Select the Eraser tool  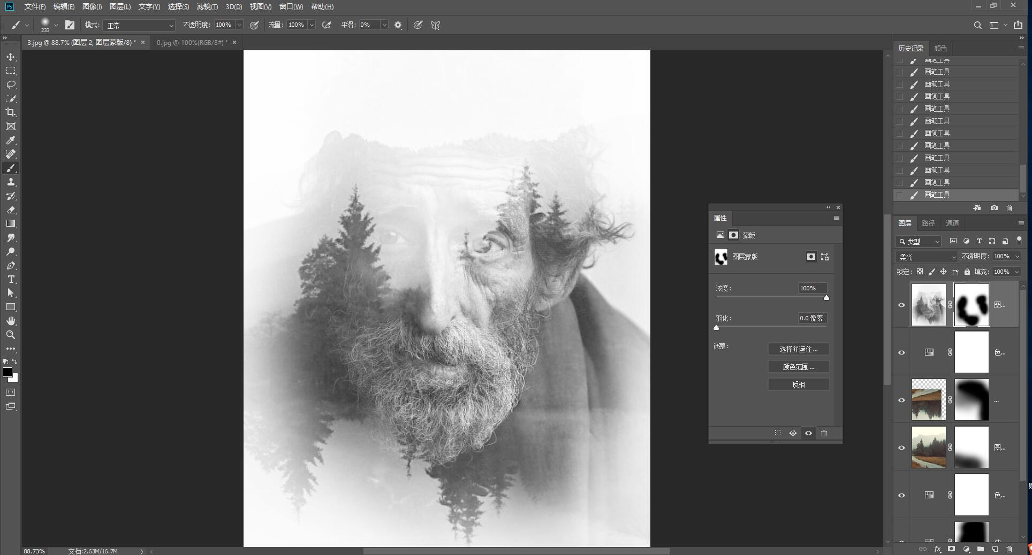tap(11, 210)
